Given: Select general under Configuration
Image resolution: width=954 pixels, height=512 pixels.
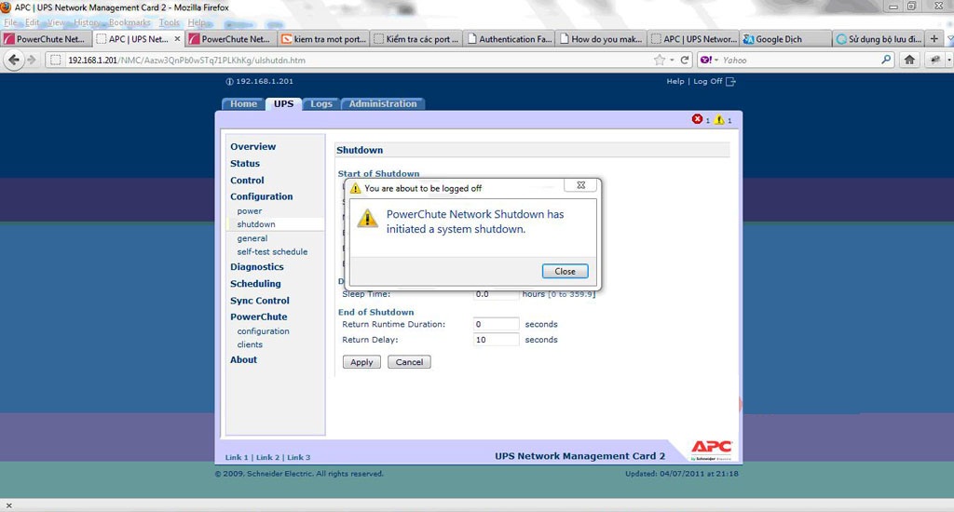Looking at the screenshot, I should (252, 238).
